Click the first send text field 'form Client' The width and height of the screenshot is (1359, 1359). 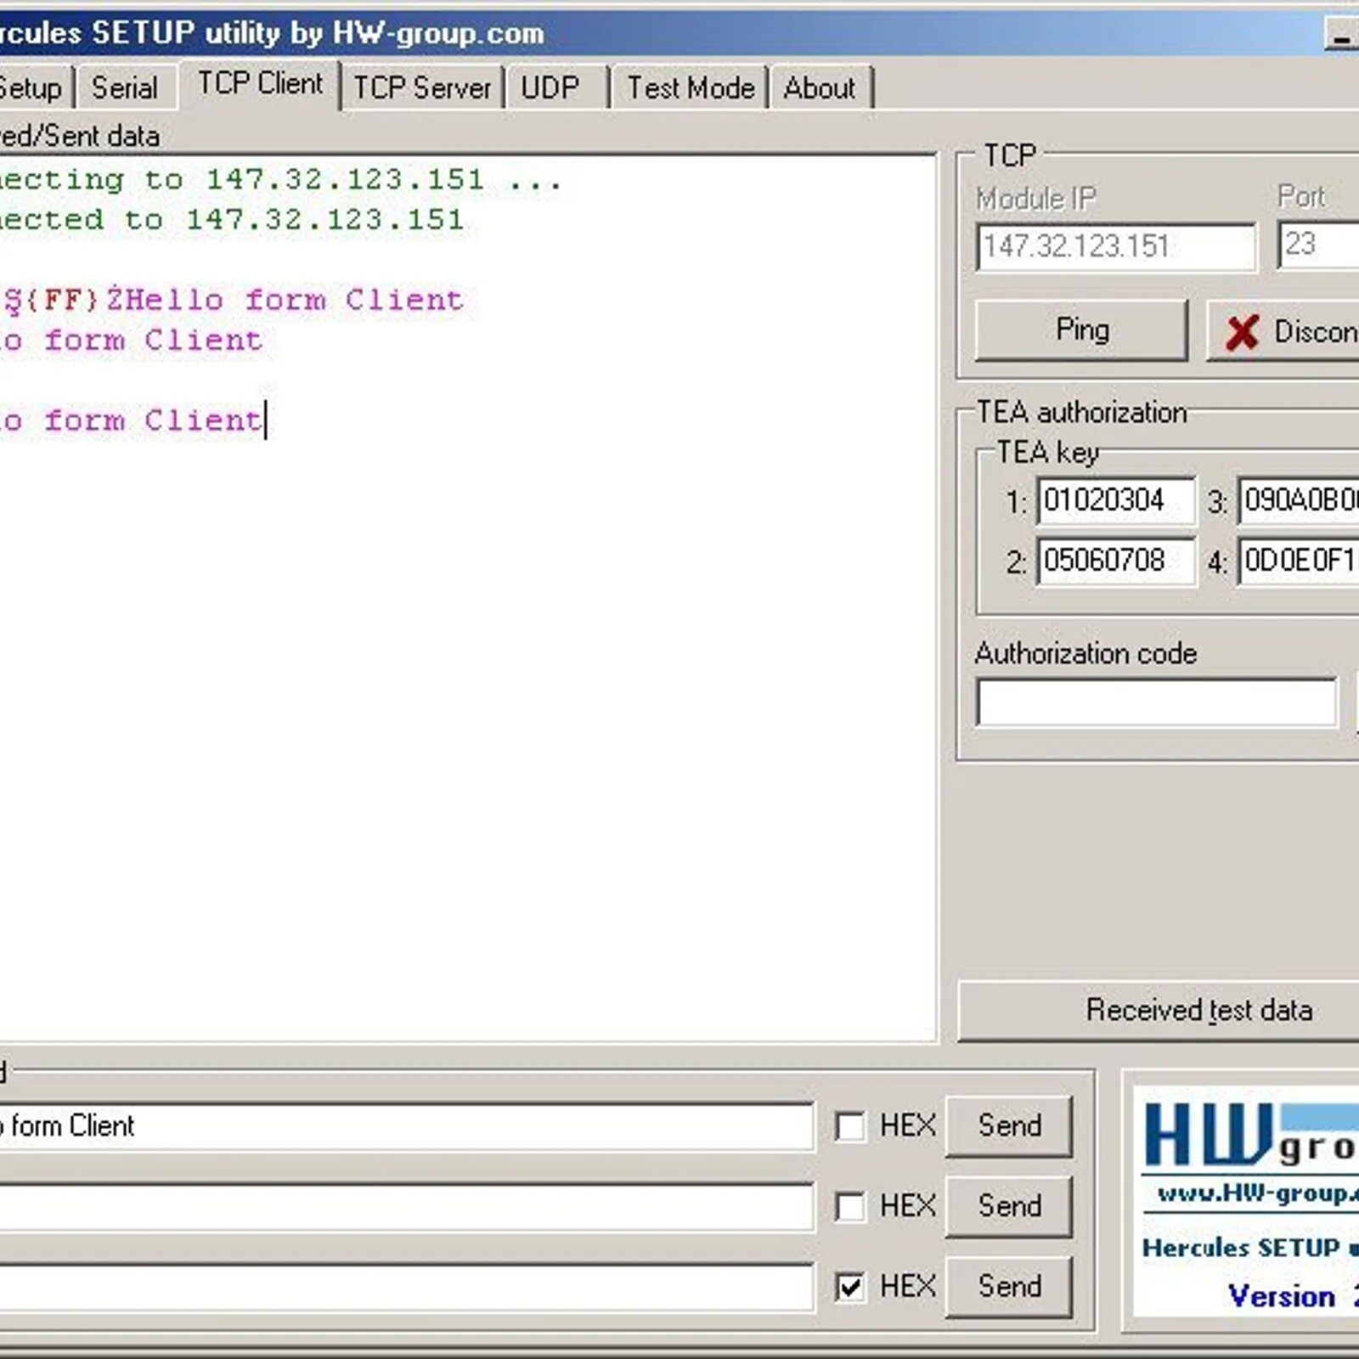[x=406, y=1126]
